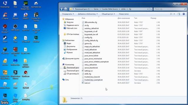Open Explorer help button
The width and height of the screenshot is (188, 105).
pos(184,14)
